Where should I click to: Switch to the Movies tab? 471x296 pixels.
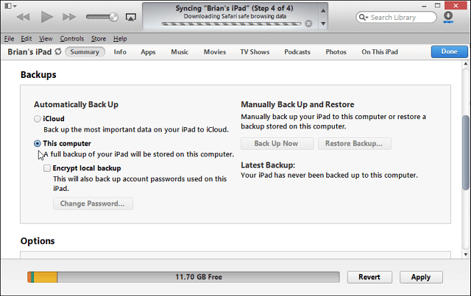tap(215, 52)
